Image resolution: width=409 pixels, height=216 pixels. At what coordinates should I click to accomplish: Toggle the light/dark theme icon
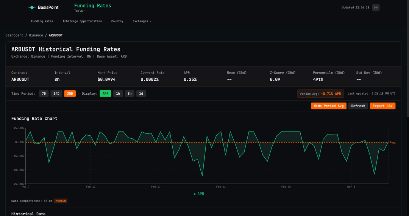[375, 7]
